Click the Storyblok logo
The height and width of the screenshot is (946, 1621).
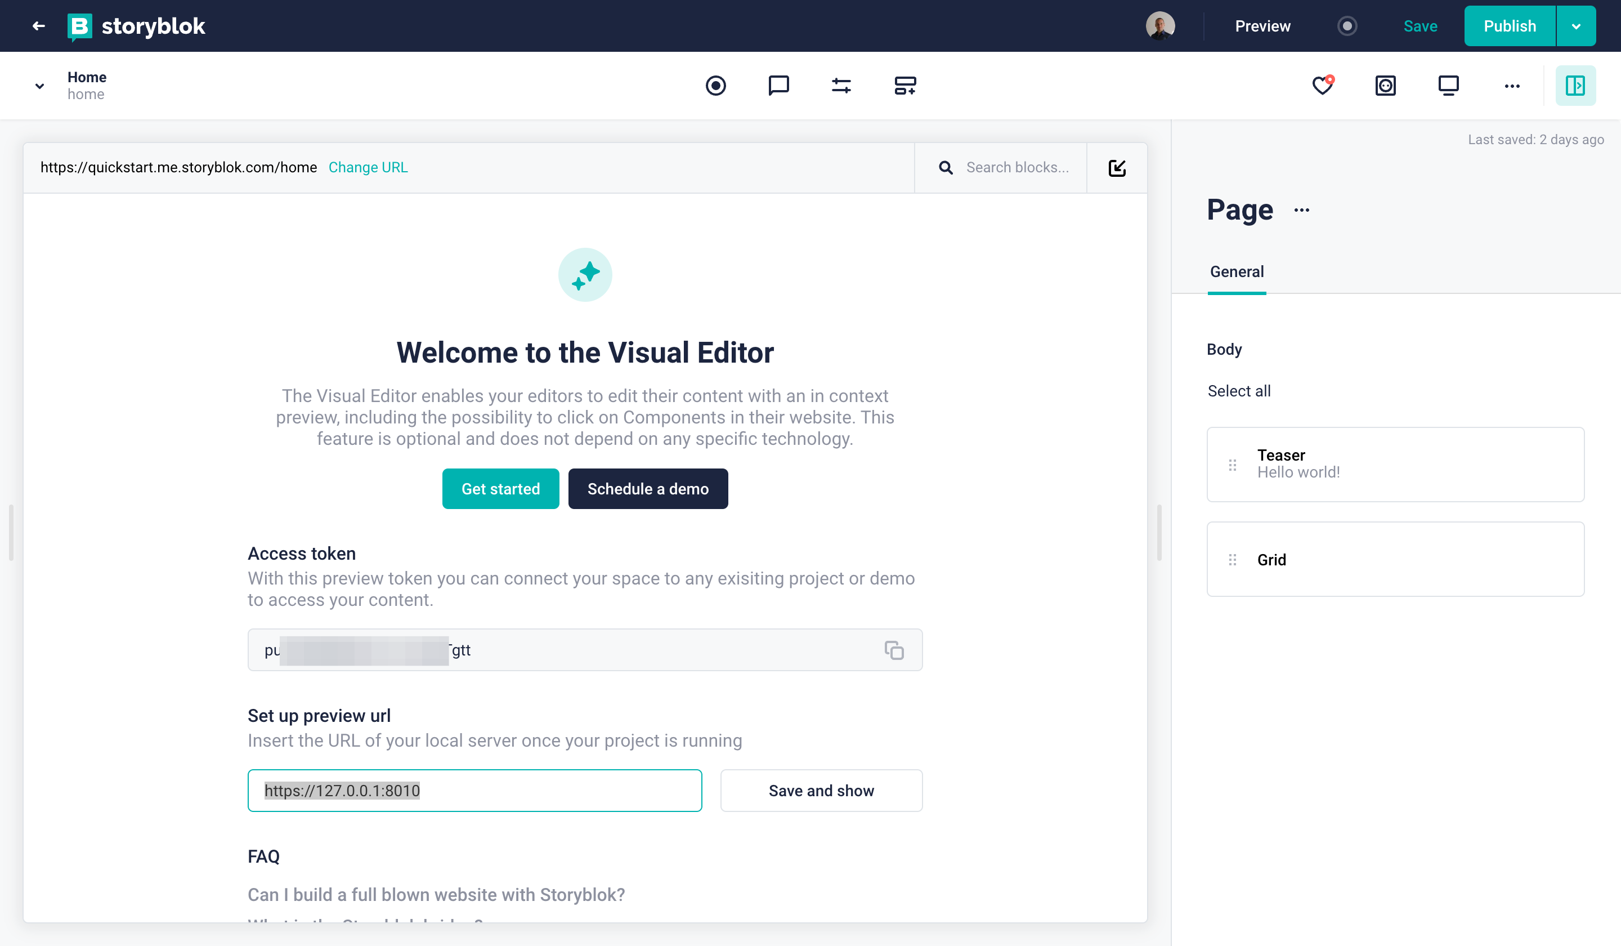tap(136, 26)
